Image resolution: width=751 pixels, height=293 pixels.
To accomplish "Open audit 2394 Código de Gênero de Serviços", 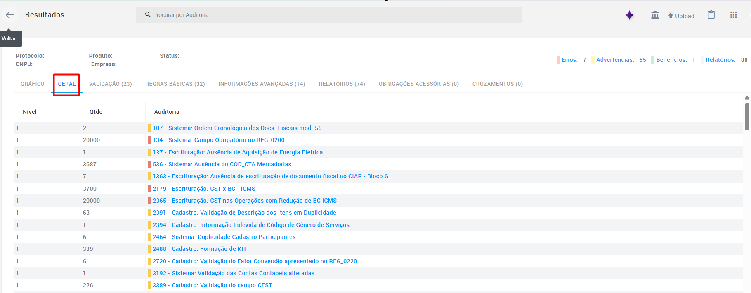I will (x=251, y=225).
